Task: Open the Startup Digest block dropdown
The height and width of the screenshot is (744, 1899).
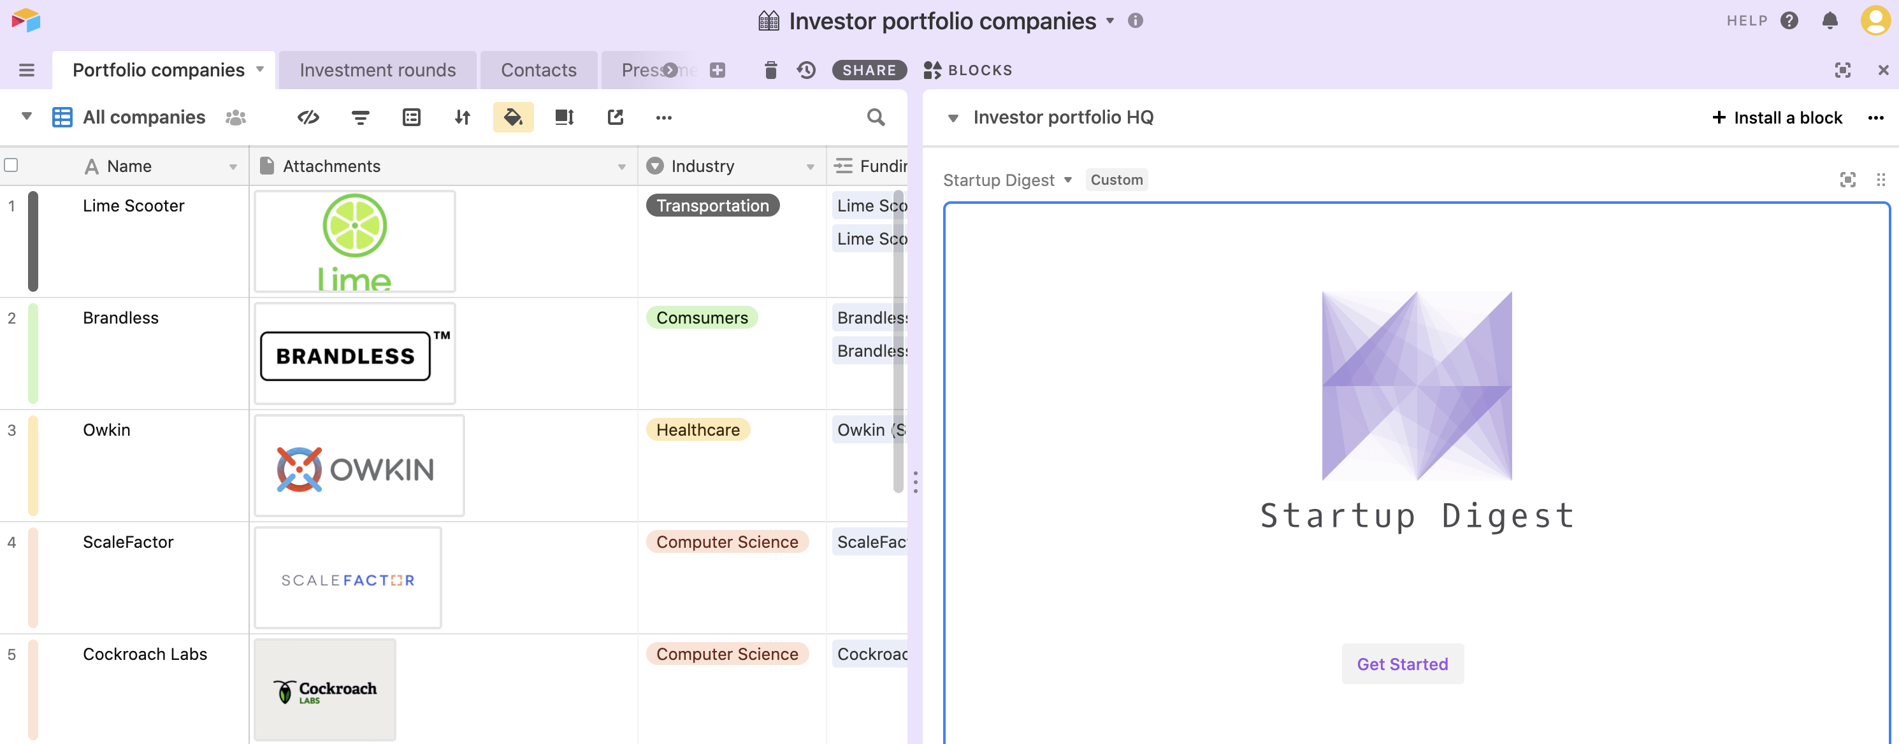Action: coord(1067,180)
